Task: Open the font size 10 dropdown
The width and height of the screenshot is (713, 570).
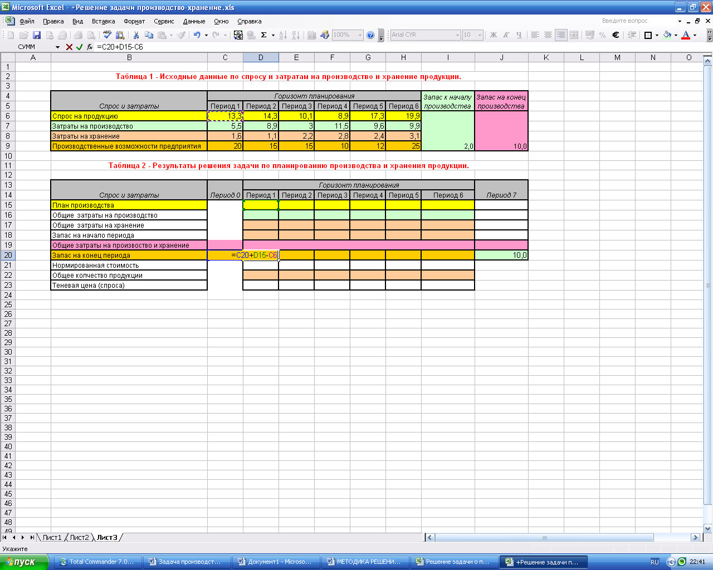Action: point(480,35)
